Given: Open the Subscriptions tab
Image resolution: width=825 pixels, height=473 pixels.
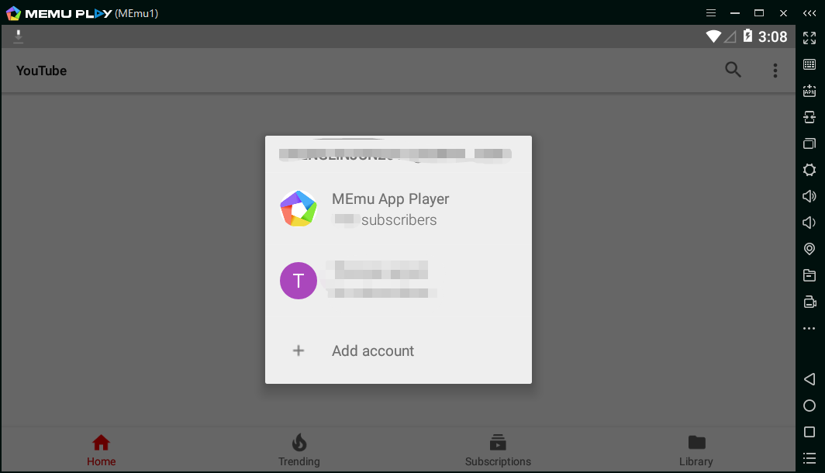Looking at the screenshot, I should click(x=498, y=451).
